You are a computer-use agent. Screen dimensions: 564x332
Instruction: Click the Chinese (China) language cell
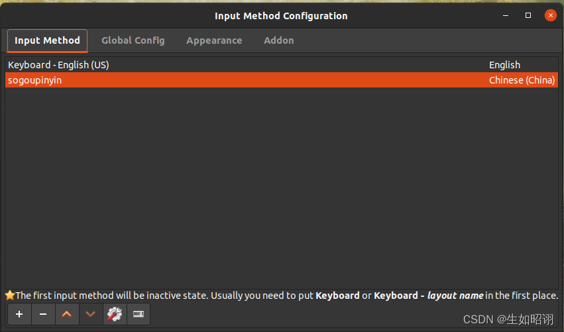[x=522, y=80]
